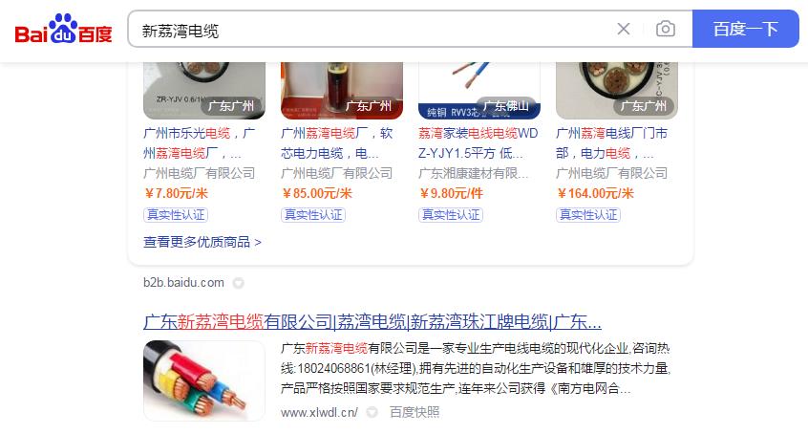Click 真实性认证 badge under ¥164.00 product
This screenshot has height=434, width=808.
coord(588,215)
